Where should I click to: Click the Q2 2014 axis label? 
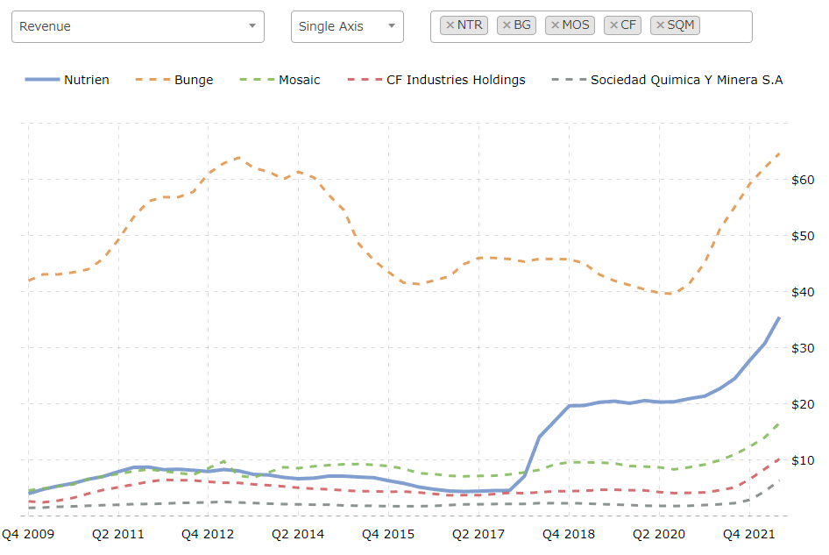tap(298, 534)
